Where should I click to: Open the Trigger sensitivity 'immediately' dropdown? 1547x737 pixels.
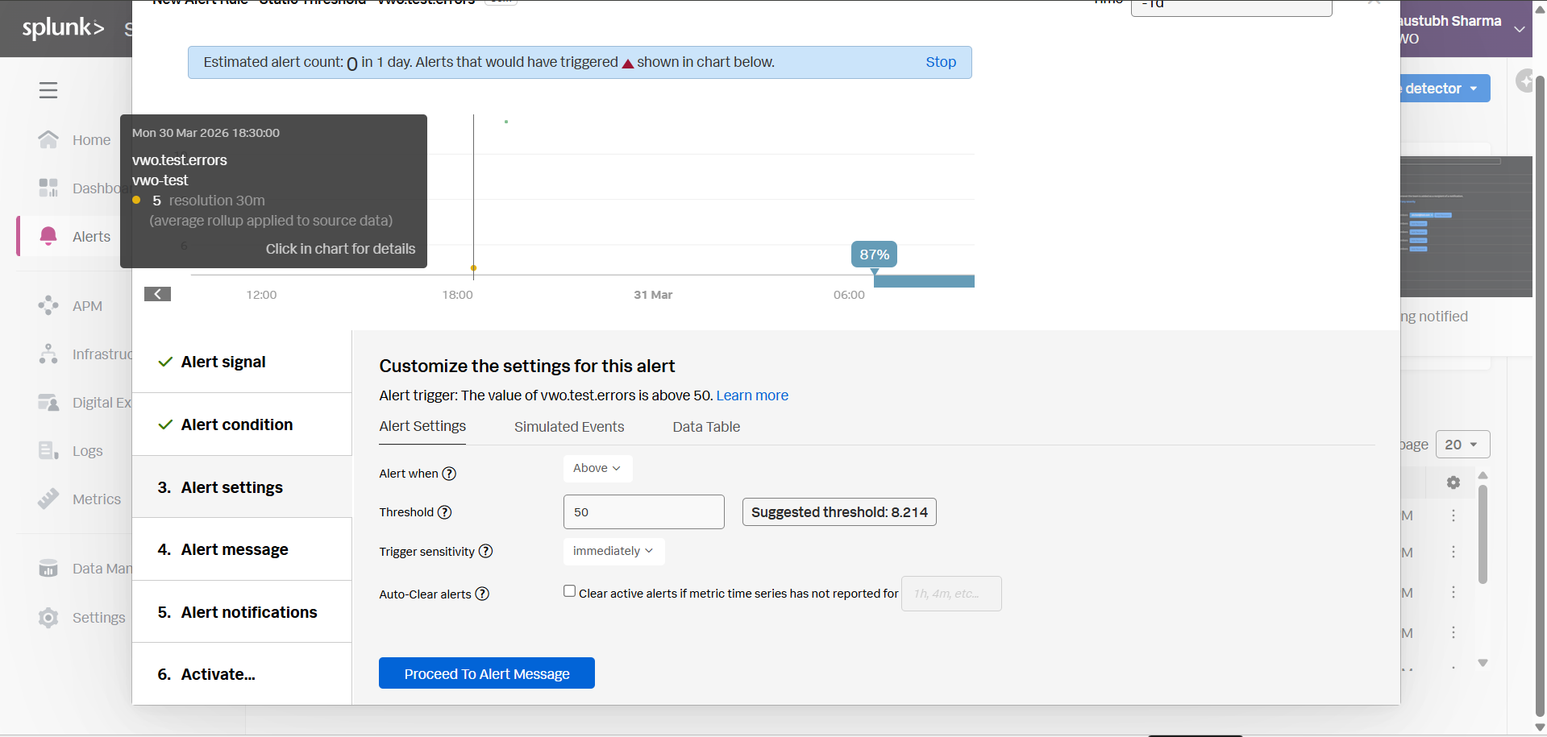pyautogui.click(x=613, y=551)
